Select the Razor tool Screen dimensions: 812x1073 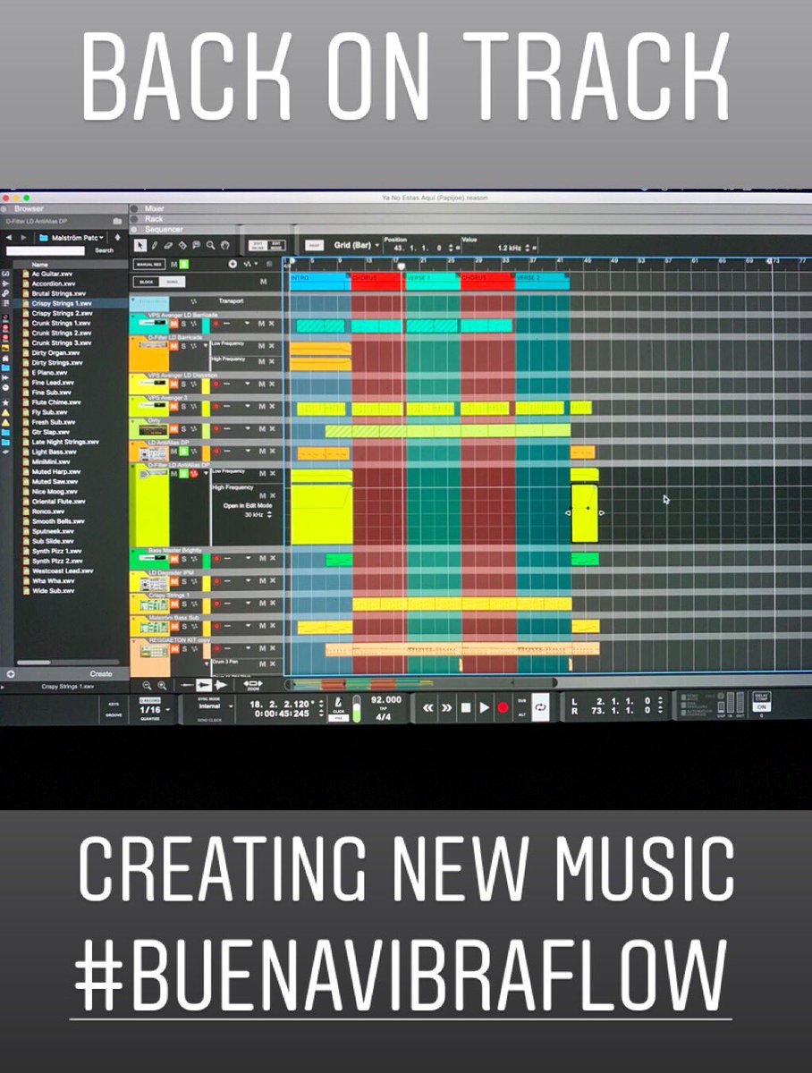(x=182, y=244)
